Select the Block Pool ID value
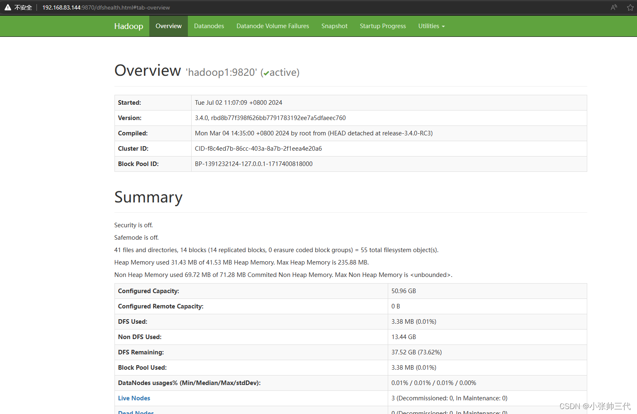637x414 pixels. (254, 164)
